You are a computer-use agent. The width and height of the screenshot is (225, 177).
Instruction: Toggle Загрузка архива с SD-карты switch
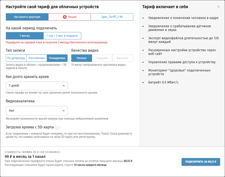pos(59,127)
